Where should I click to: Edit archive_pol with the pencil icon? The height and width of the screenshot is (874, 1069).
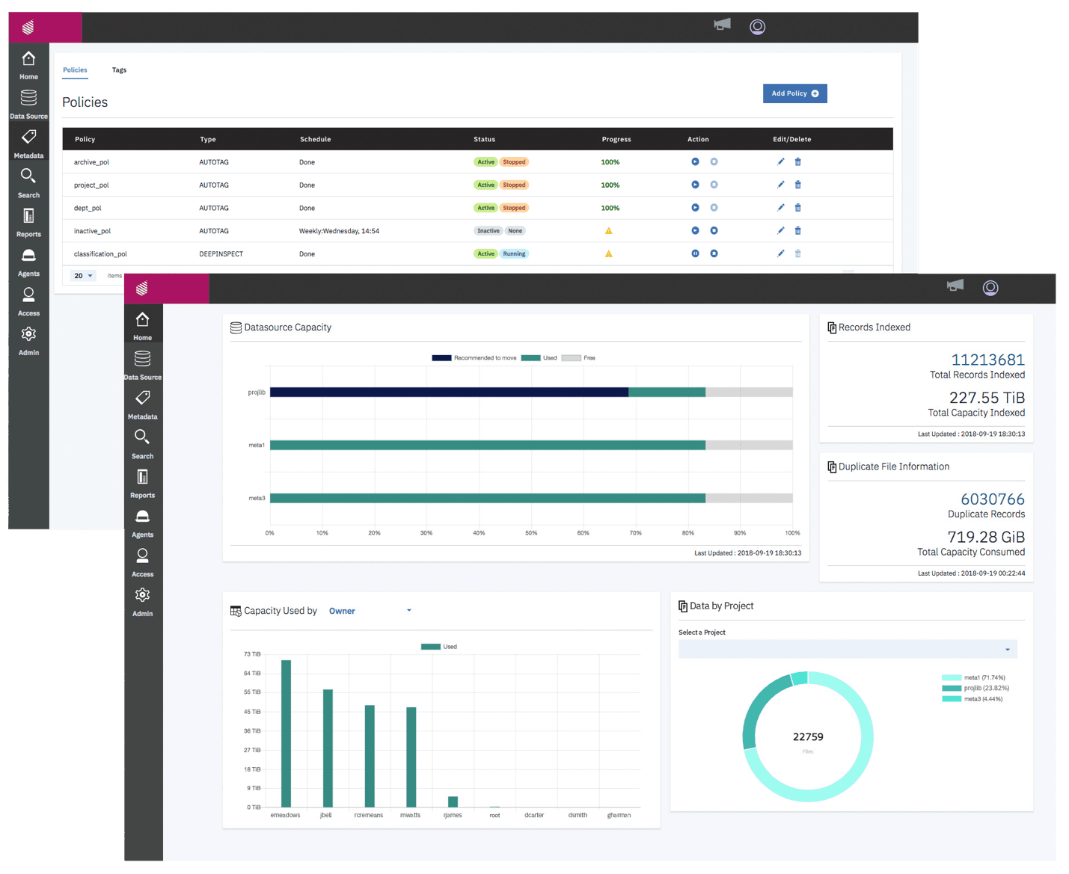(x=780, y=161)
